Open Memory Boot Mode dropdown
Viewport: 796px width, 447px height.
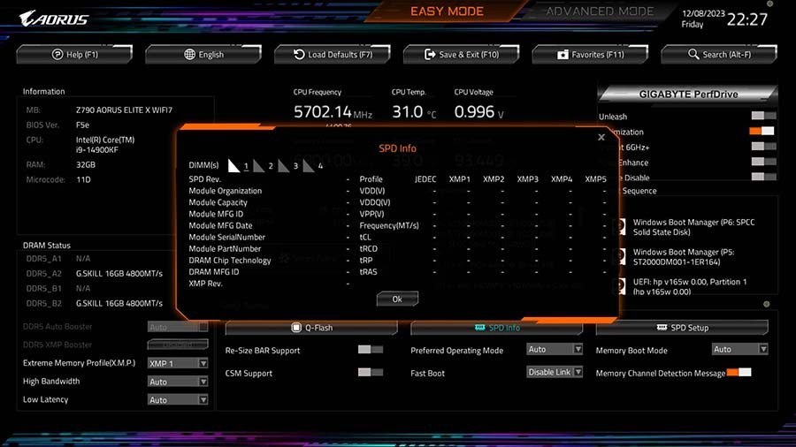coord(739,349)
